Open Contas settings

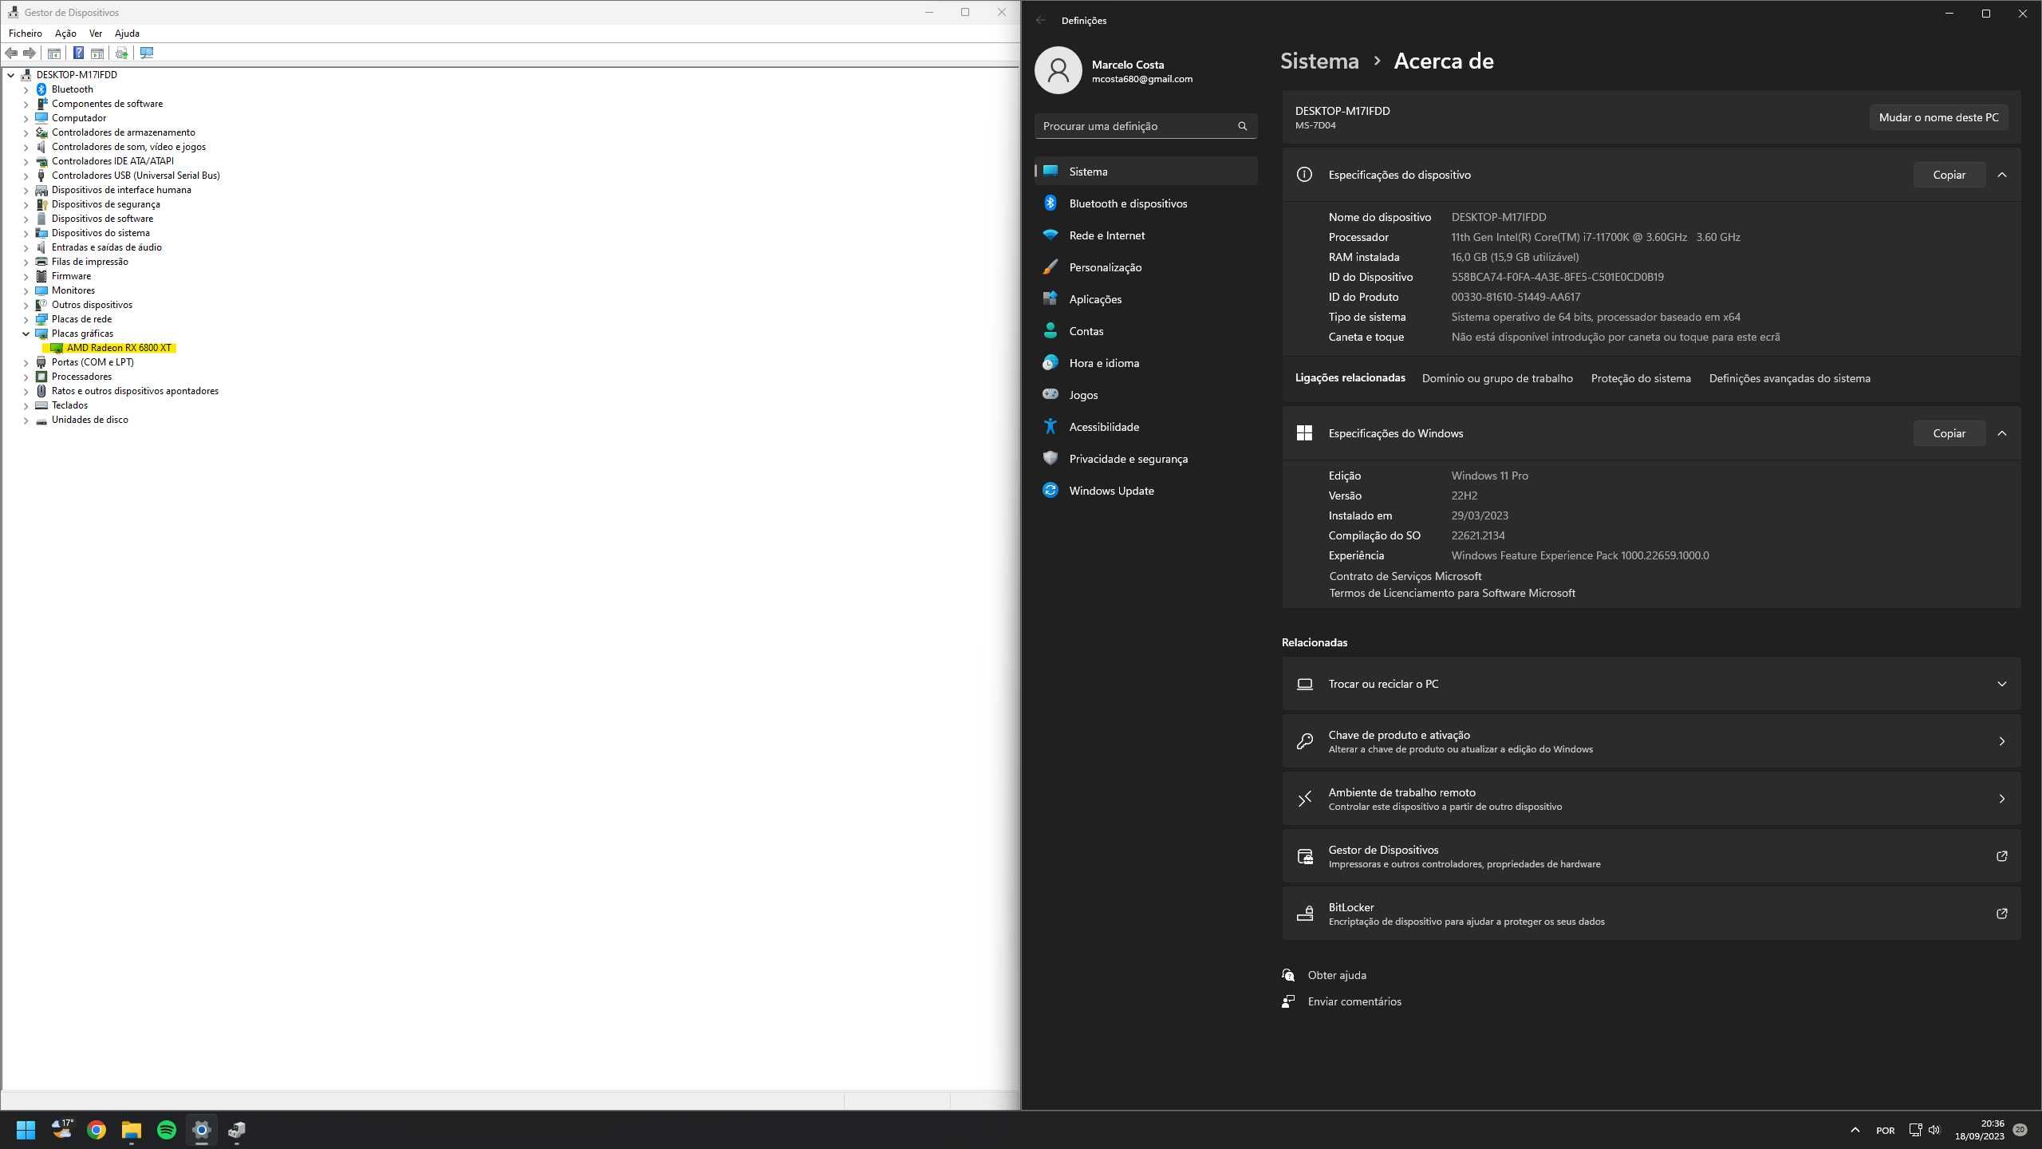(x=1145, y=331)
